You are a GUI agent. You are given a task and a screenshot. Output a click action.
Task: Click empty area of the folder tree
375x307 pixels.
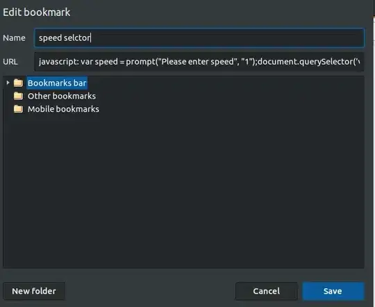click(x=183, y=192)
